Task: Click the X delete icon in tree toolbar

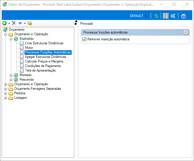Action: 14,23
